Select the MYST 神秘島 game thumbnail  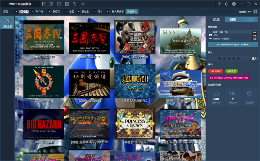tap(180, 41)
